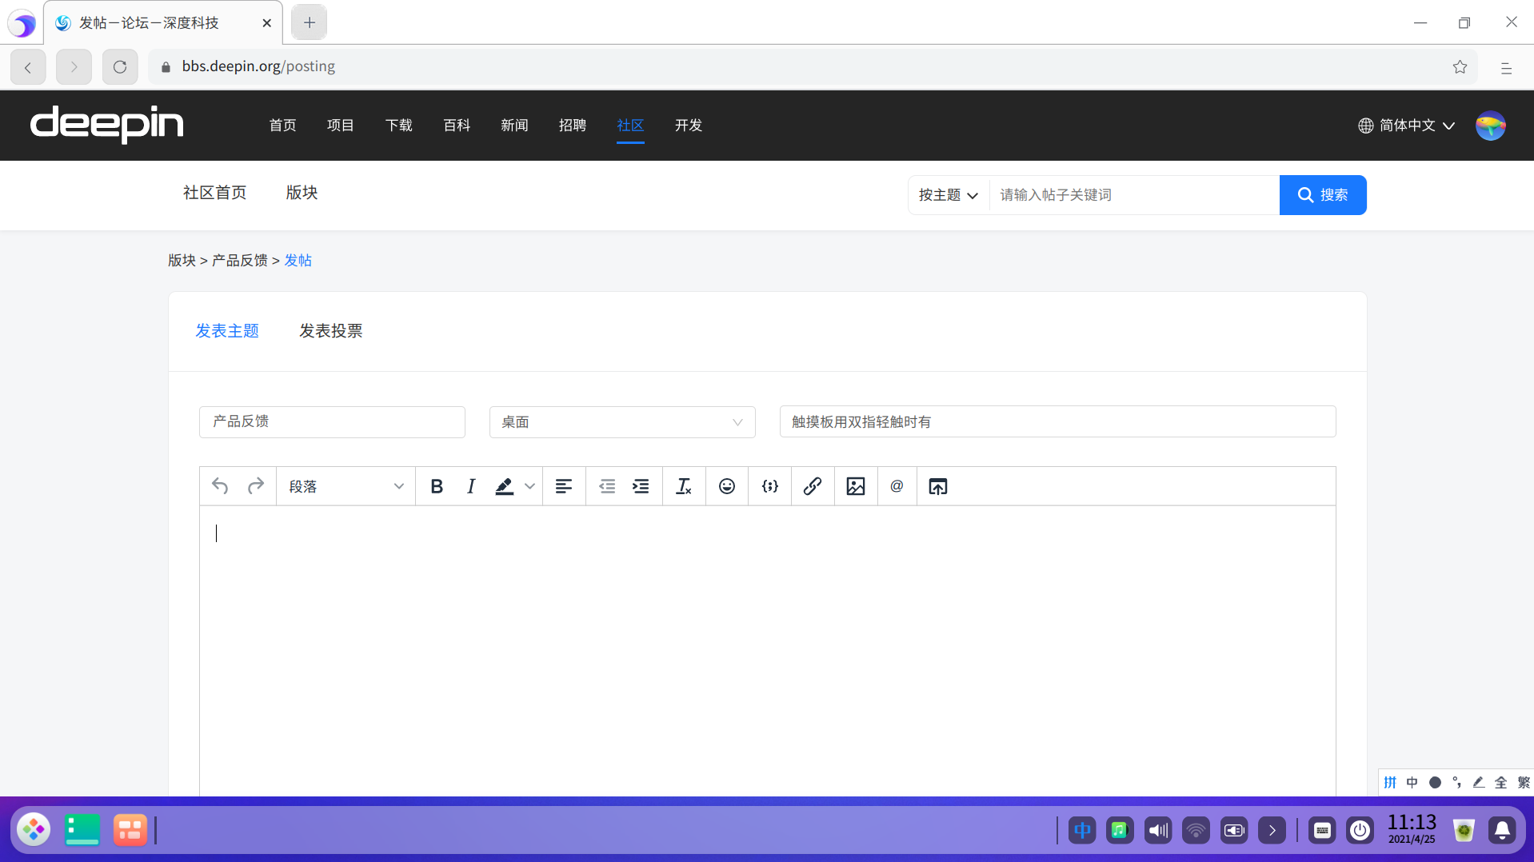
Task: Insert a code block
Action: (x=770, y=486)
